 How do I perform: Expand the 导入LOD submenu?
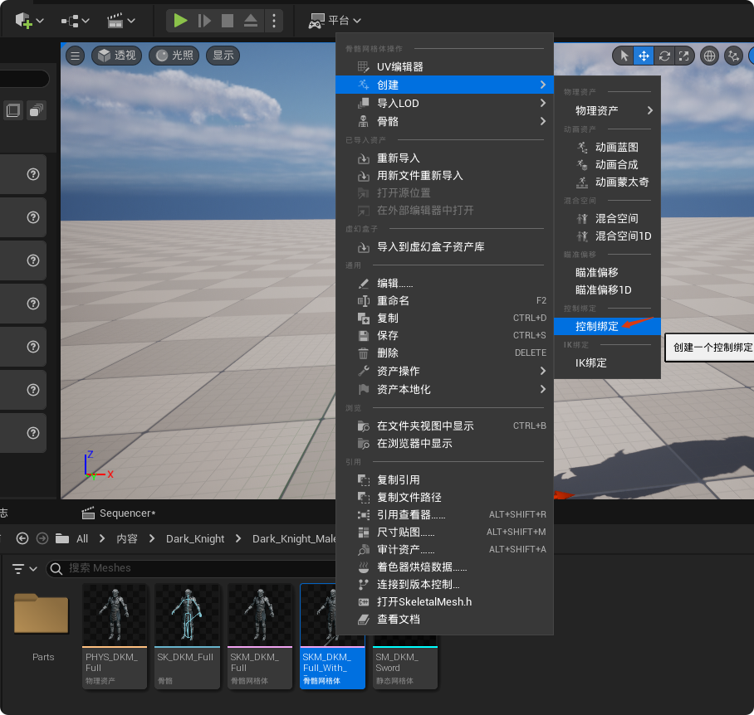444,103
